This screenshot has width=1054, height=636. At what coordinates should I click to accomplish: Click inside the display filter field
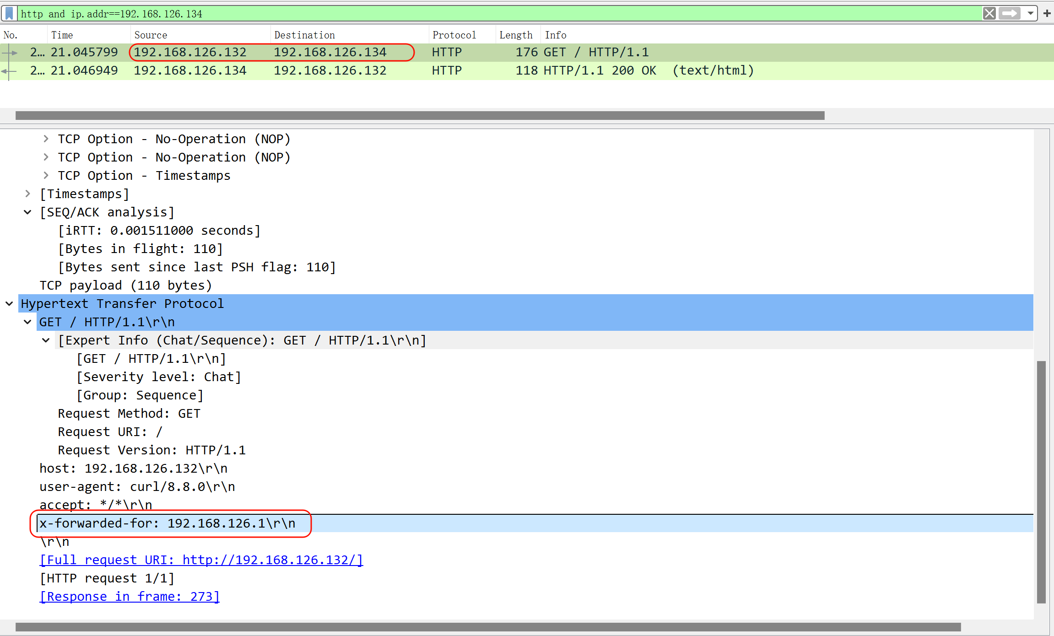point(458,14)
